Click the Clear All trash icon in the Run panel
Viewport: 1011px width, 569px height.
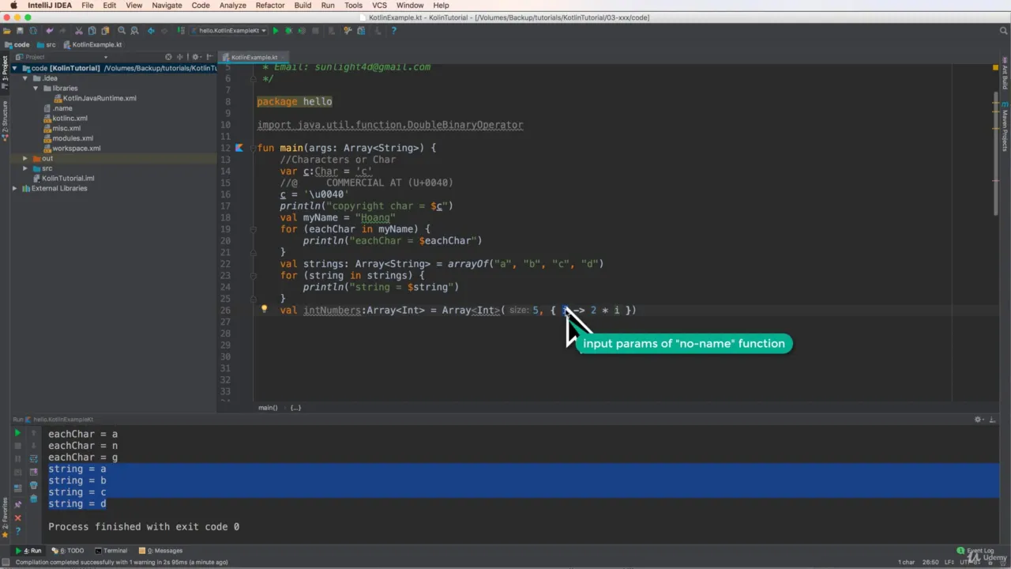coord(33,499)
